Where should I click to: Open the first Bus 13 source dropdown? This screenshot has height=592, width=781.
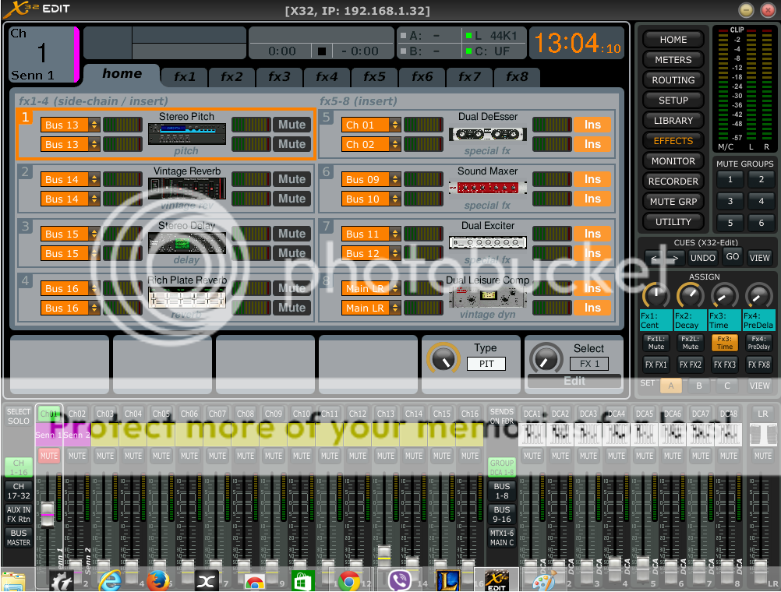point(71,125)
